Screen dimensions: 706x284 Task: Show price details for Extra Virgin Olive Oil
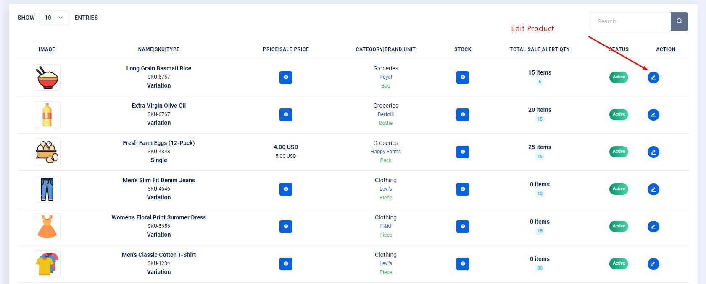(286, 115)
